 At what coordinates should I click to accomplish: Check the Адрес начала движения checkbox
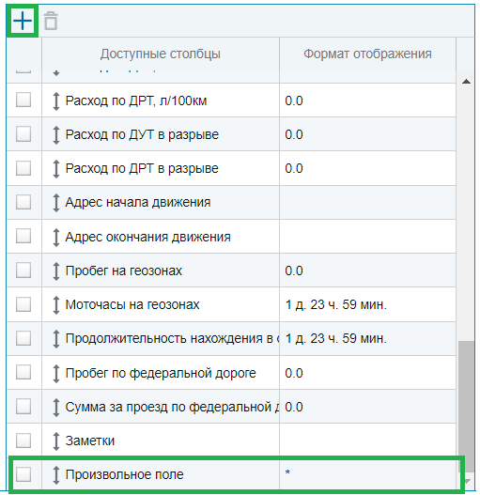pyautogui.click(x=23, y=202)
